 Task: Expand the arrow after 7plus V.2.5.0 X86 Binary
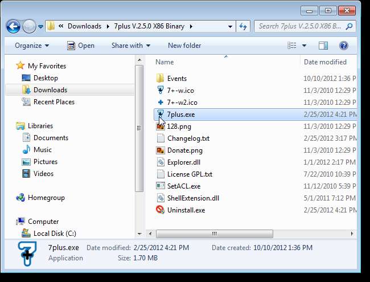point(191,26)
